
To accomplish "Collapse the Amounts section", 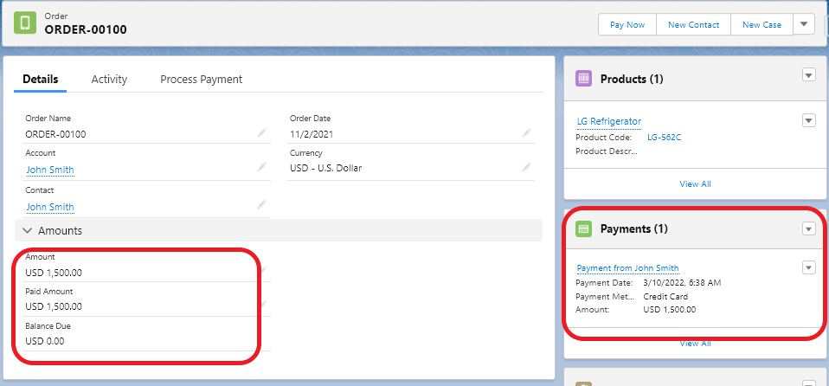I will pyautogui.click(x=28, y=231).
